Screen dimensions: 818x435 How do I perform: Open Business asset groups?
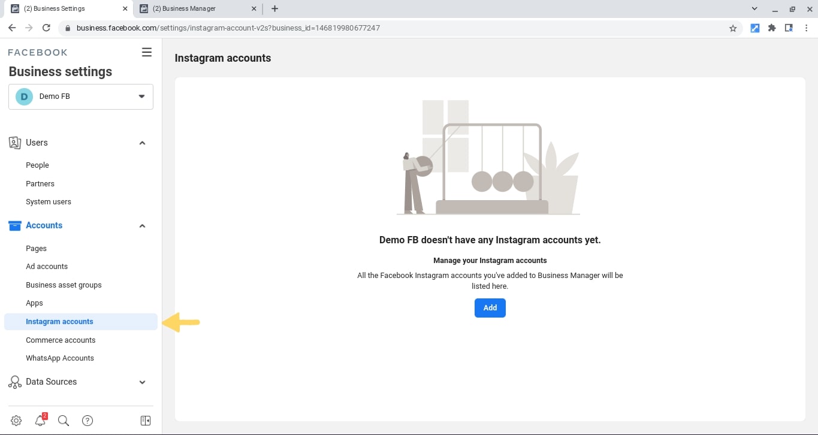(64, 285)
